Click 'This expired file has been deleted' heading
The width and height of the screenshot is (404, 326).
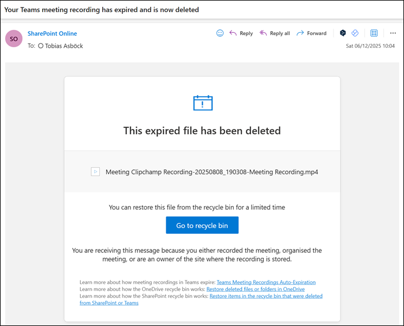pos(202,131)
